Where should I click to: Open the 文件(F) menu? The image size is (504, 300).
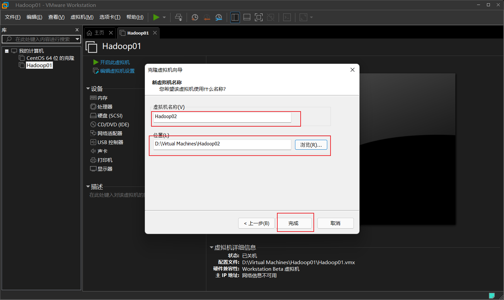pos(13,17)
